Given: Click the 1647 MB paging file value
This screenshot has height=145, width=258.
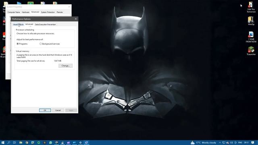Looking at the screenshot, I should click(x=58, y=61).
